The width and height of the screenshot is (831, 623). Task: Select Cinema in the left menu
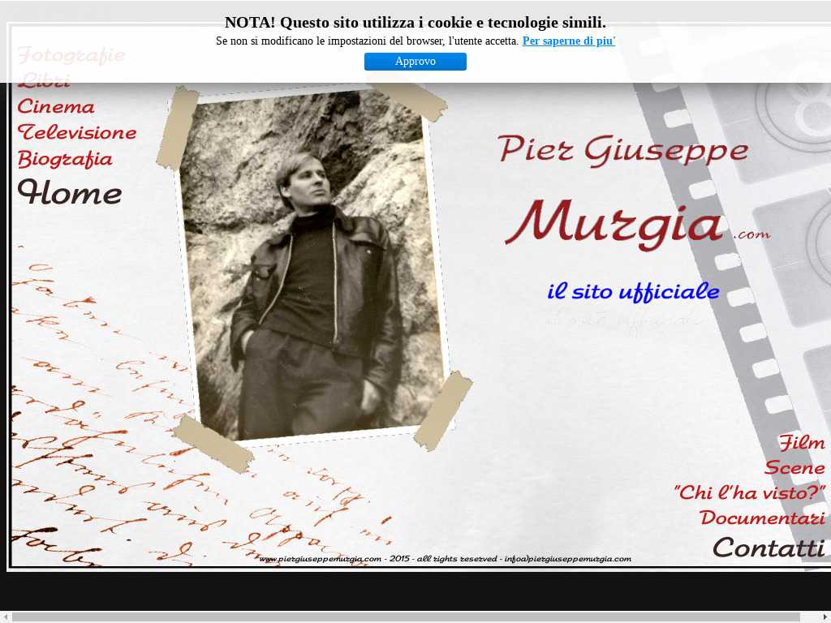click(56, 106)
